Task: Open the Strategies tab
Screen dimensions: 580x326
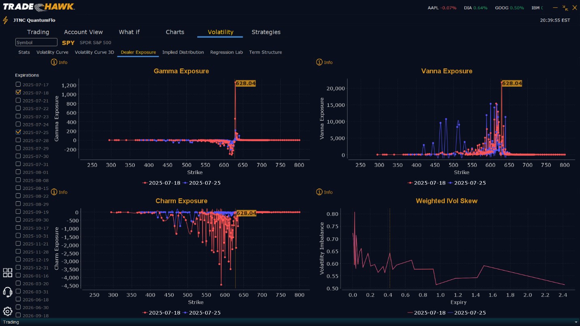Action: click(x=266, y=32)
